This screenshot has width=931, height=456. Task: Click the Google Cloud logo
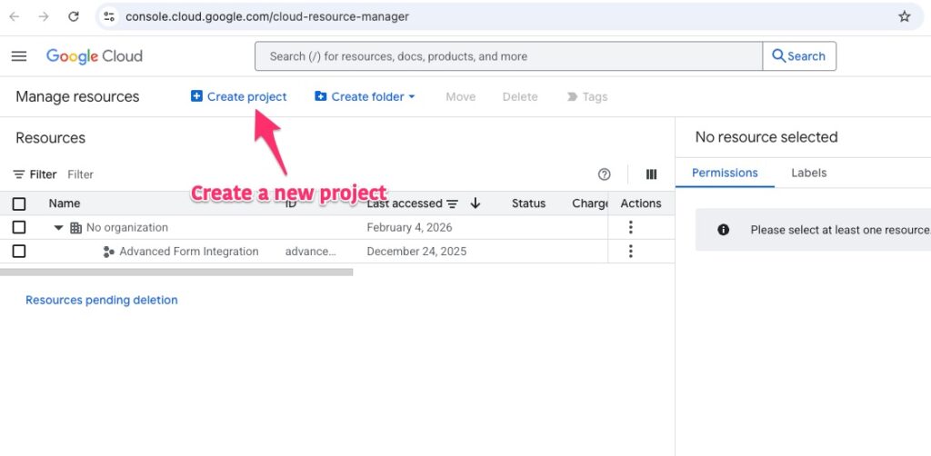pos(95,56)
